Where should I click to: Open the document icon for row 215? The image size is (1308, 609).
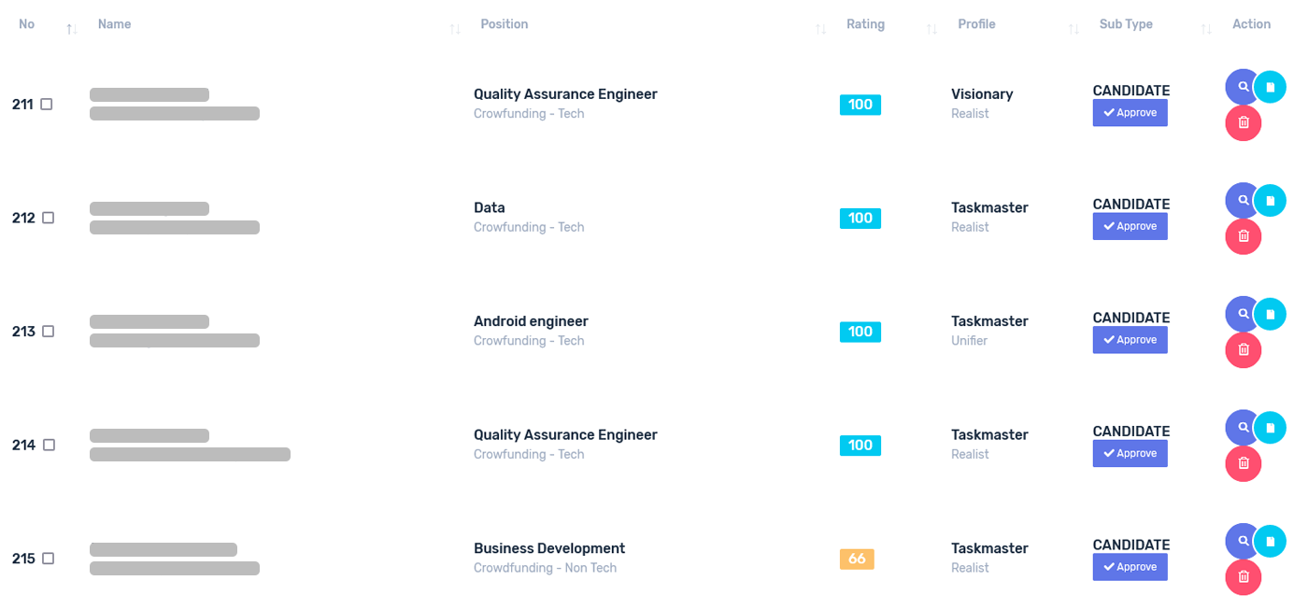(x=1270, y=541)
